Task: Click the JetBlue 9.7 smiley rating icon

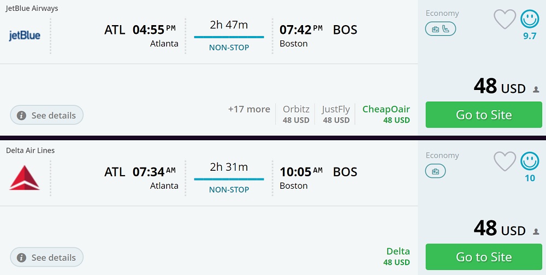Action: (x=530, y=20)
